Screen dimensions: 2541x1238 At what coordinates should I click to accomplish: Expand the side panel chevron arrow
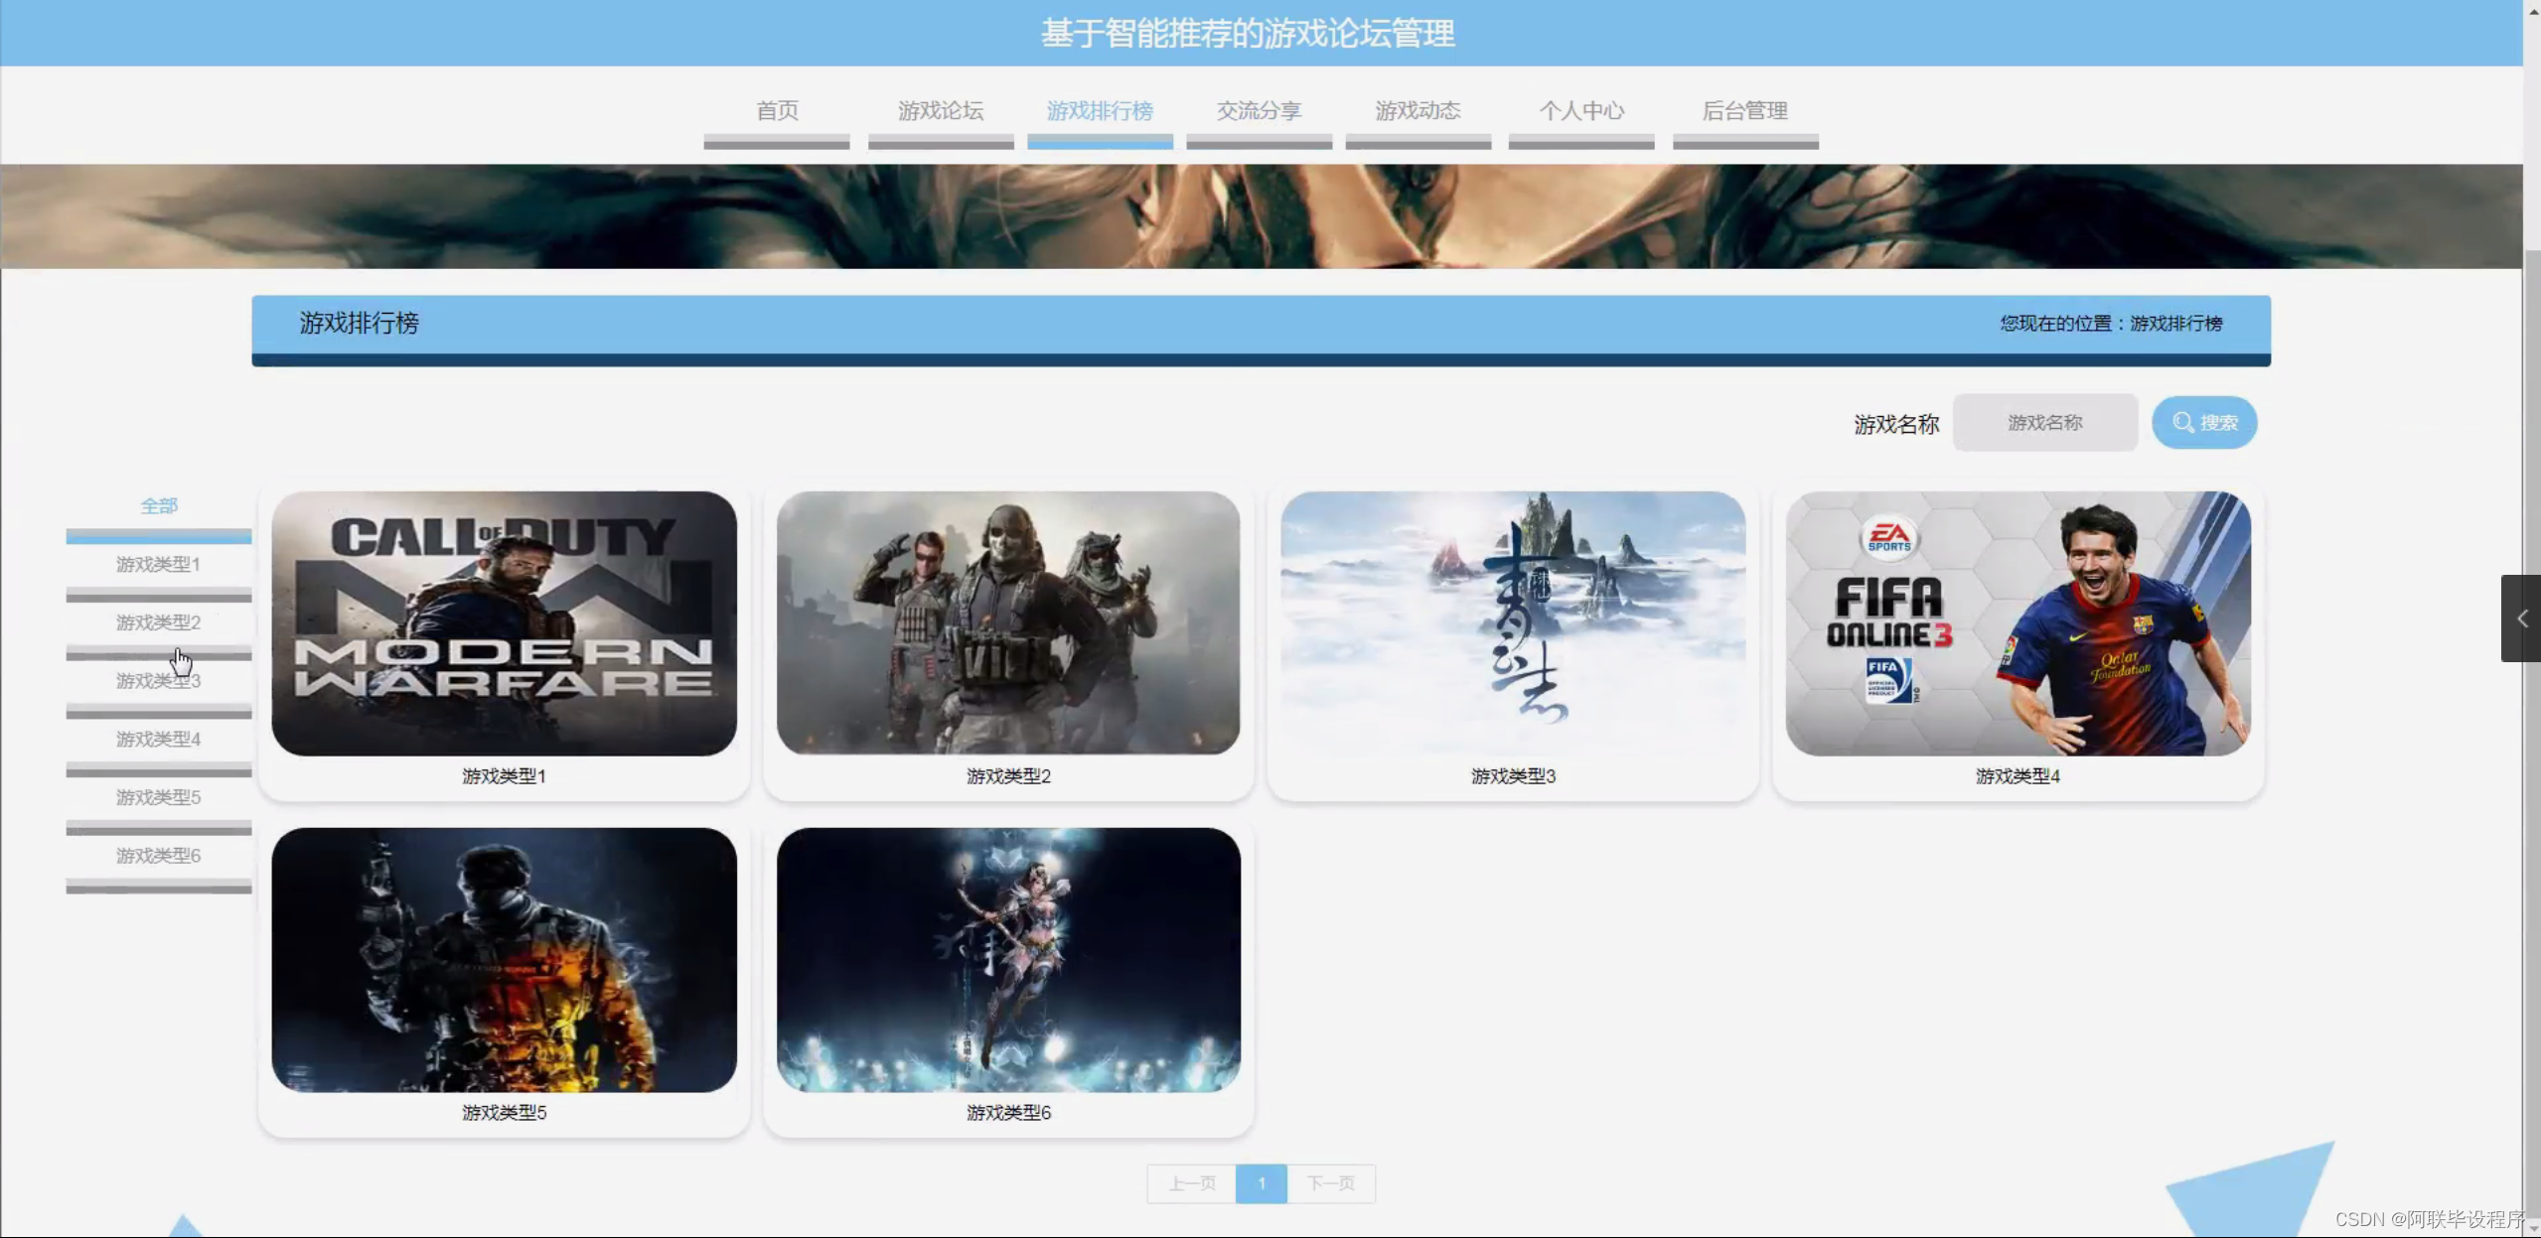pos(2521,619)
